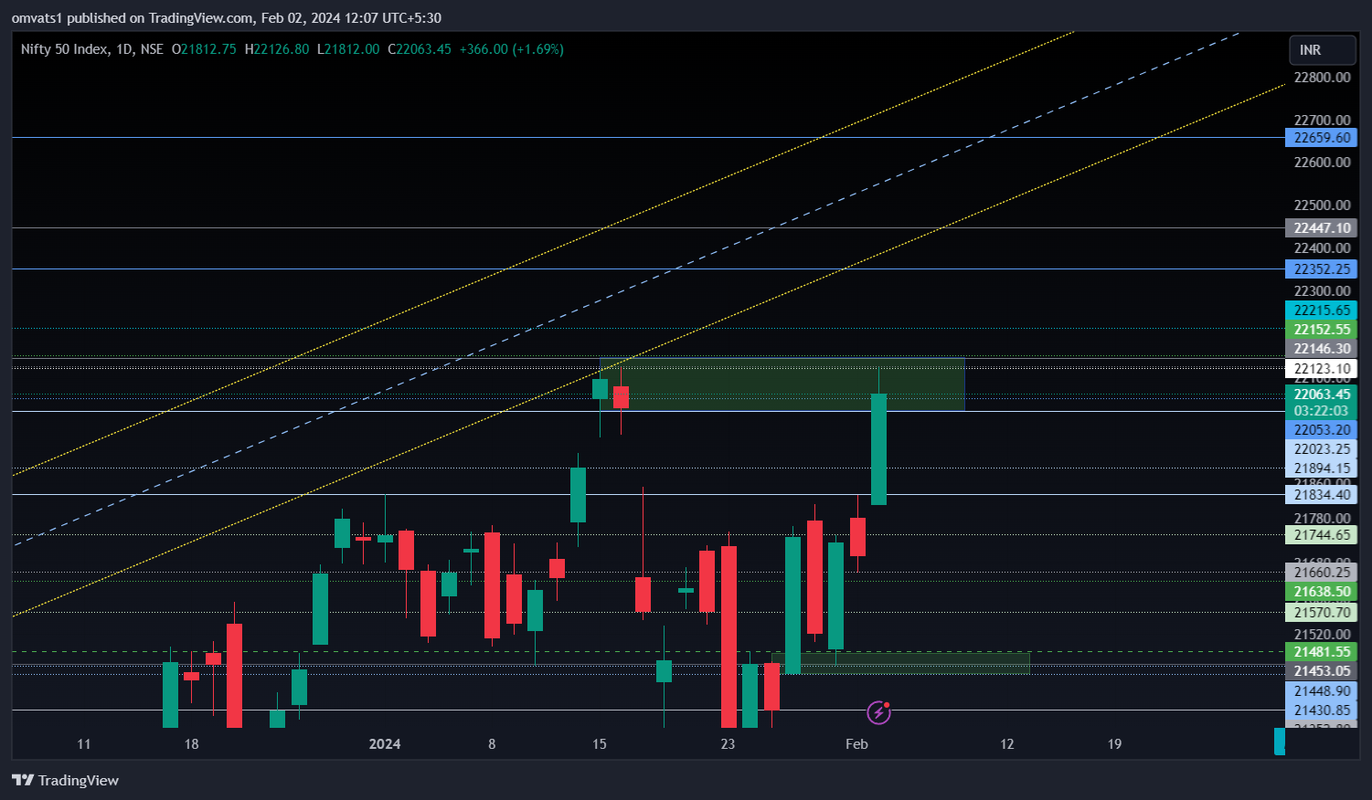Image resolution: width=1372 pixels, height=800 pixels.
Task: Click the high value H22126.80
Action: (x=277, y=49)
